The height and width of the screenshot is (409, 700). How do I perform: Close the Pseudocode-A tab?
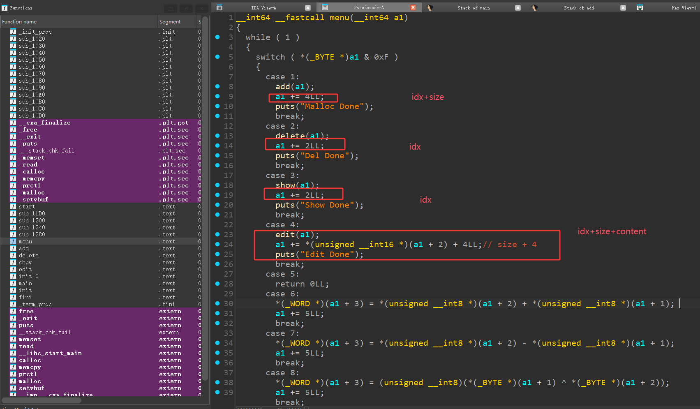[413, 8]
